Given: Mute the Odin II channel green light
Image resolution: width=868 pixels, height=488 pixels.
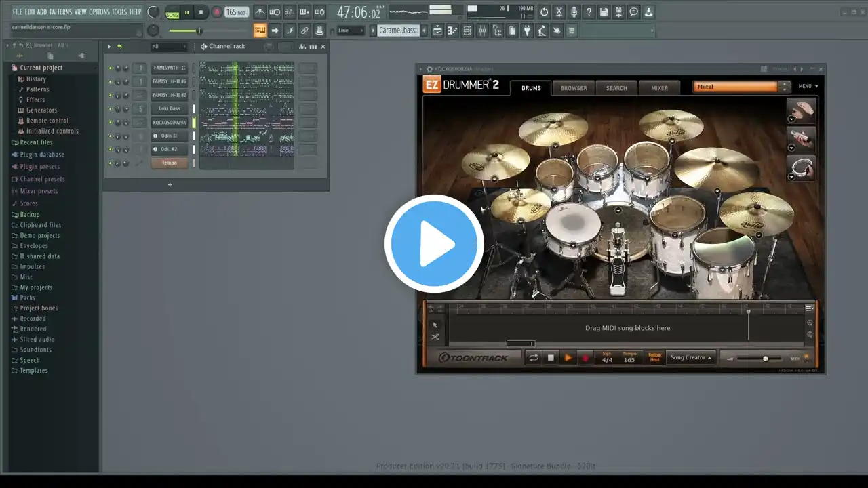Looking at the screenshot, I should (x=111, y=136).
